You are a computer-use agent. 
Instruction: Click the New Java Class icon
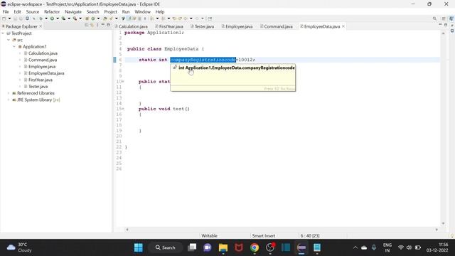[93, 18]
